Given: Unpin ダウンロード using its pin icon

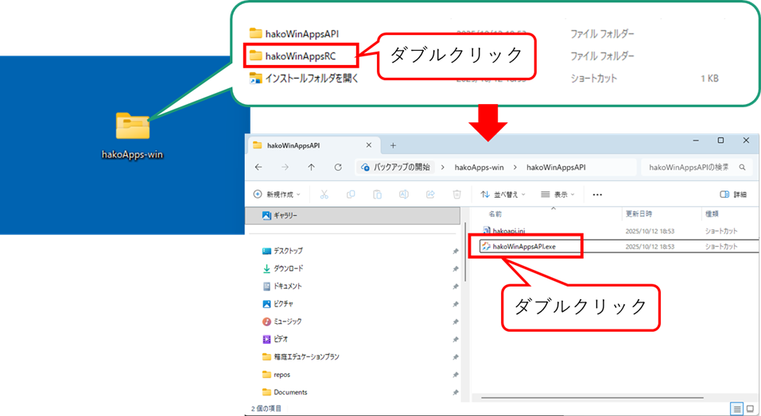Looking at the screenshot, I should pyautogui.click(x=455, y=269).
